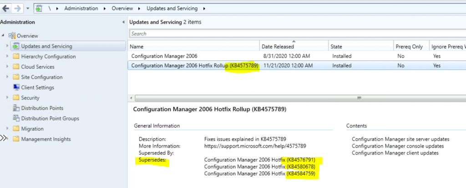Collapse the Administration navigation pane
The width and height of the screenshot is (466, 188).
(x=123, y=22)
